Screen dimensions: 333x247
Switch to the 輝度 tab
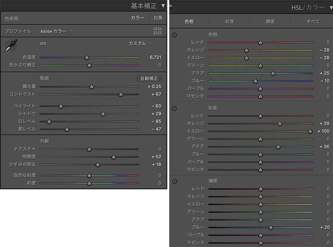(270, 21)
